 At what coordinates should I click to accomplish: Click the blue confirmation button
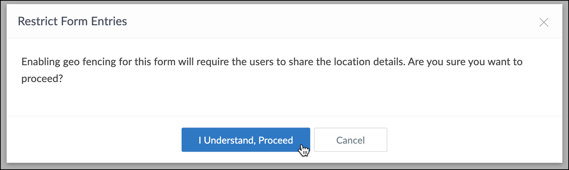(x=246, y=140)
